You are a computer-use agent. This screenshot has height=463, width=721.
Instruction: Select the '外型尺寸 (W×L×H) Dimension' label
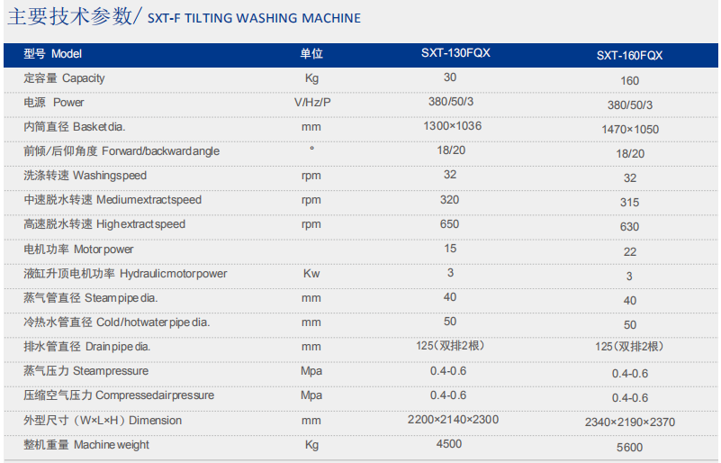point(103,420)
